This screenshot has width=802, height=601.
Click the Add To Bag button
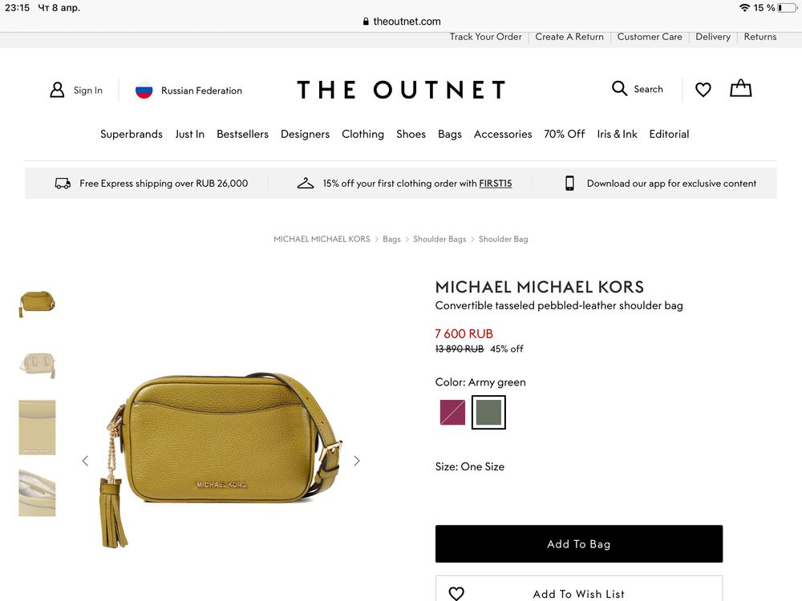click(x=579, y=544)
